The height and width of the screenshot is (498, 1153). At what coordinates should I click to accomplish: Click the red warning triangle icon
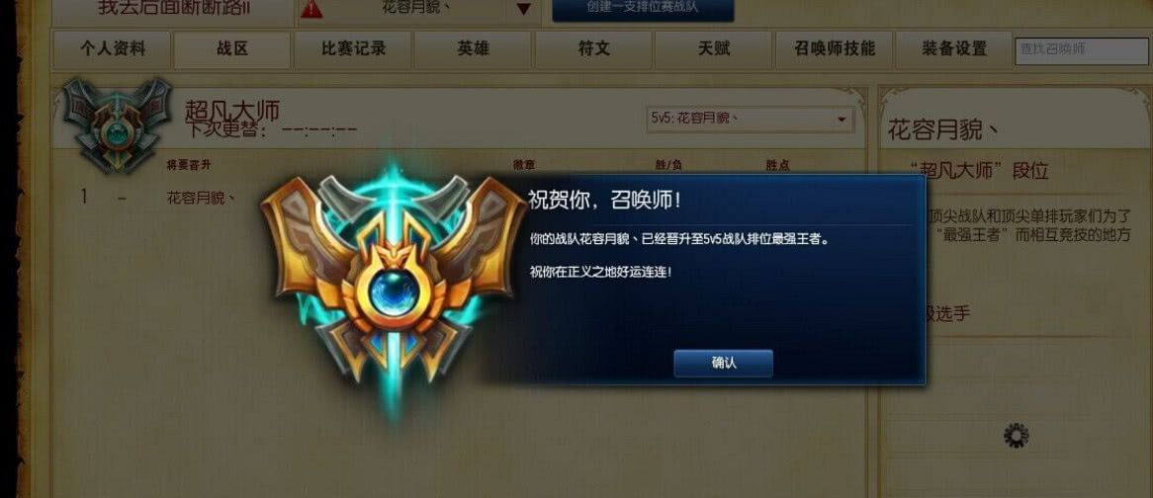pos(311,9)
